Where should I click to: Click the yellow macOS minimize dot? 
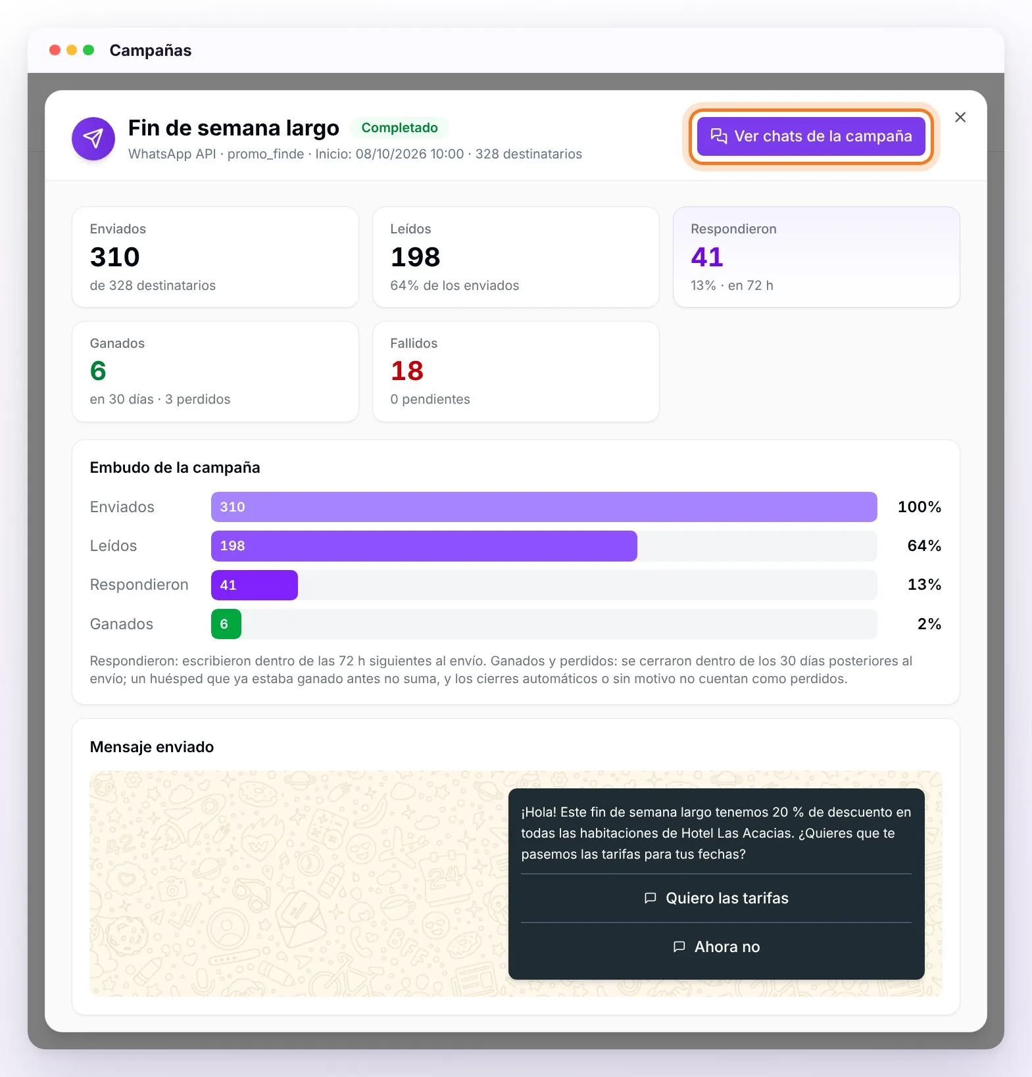[x=72, y=50]
